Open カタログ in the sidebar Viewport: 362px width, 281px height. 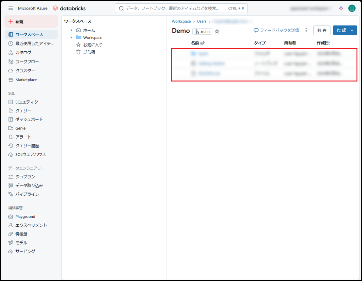point(31,52)
